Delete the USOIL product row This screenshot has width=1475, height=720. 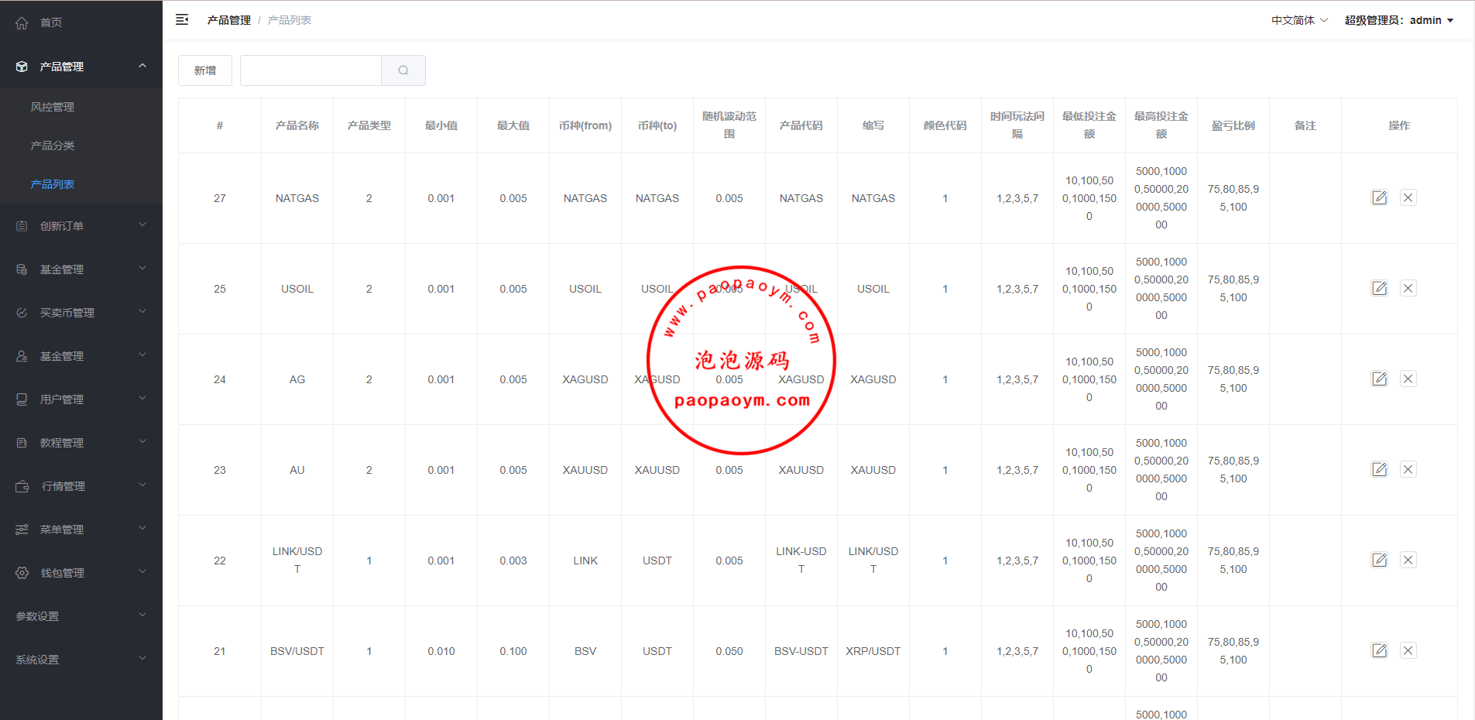1408,289
